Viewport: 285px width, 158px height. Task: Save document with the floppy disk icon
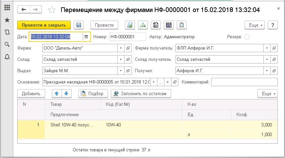(79, 25)
